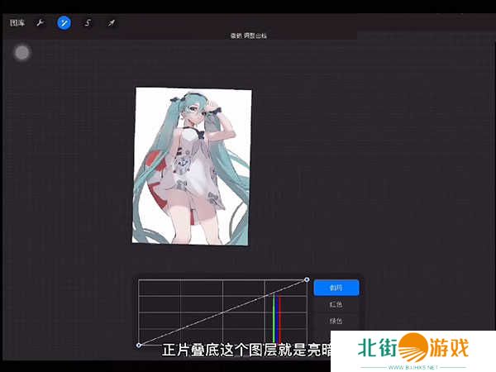496x372 pixels.
Task: Choose the 绿色 (Green) channel
Action: tap(336, 321)
